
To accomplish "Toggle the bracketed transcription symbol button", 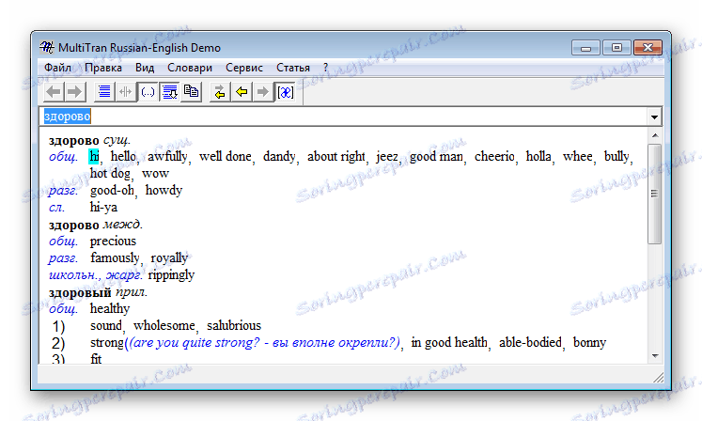I will tap(285, 92).
